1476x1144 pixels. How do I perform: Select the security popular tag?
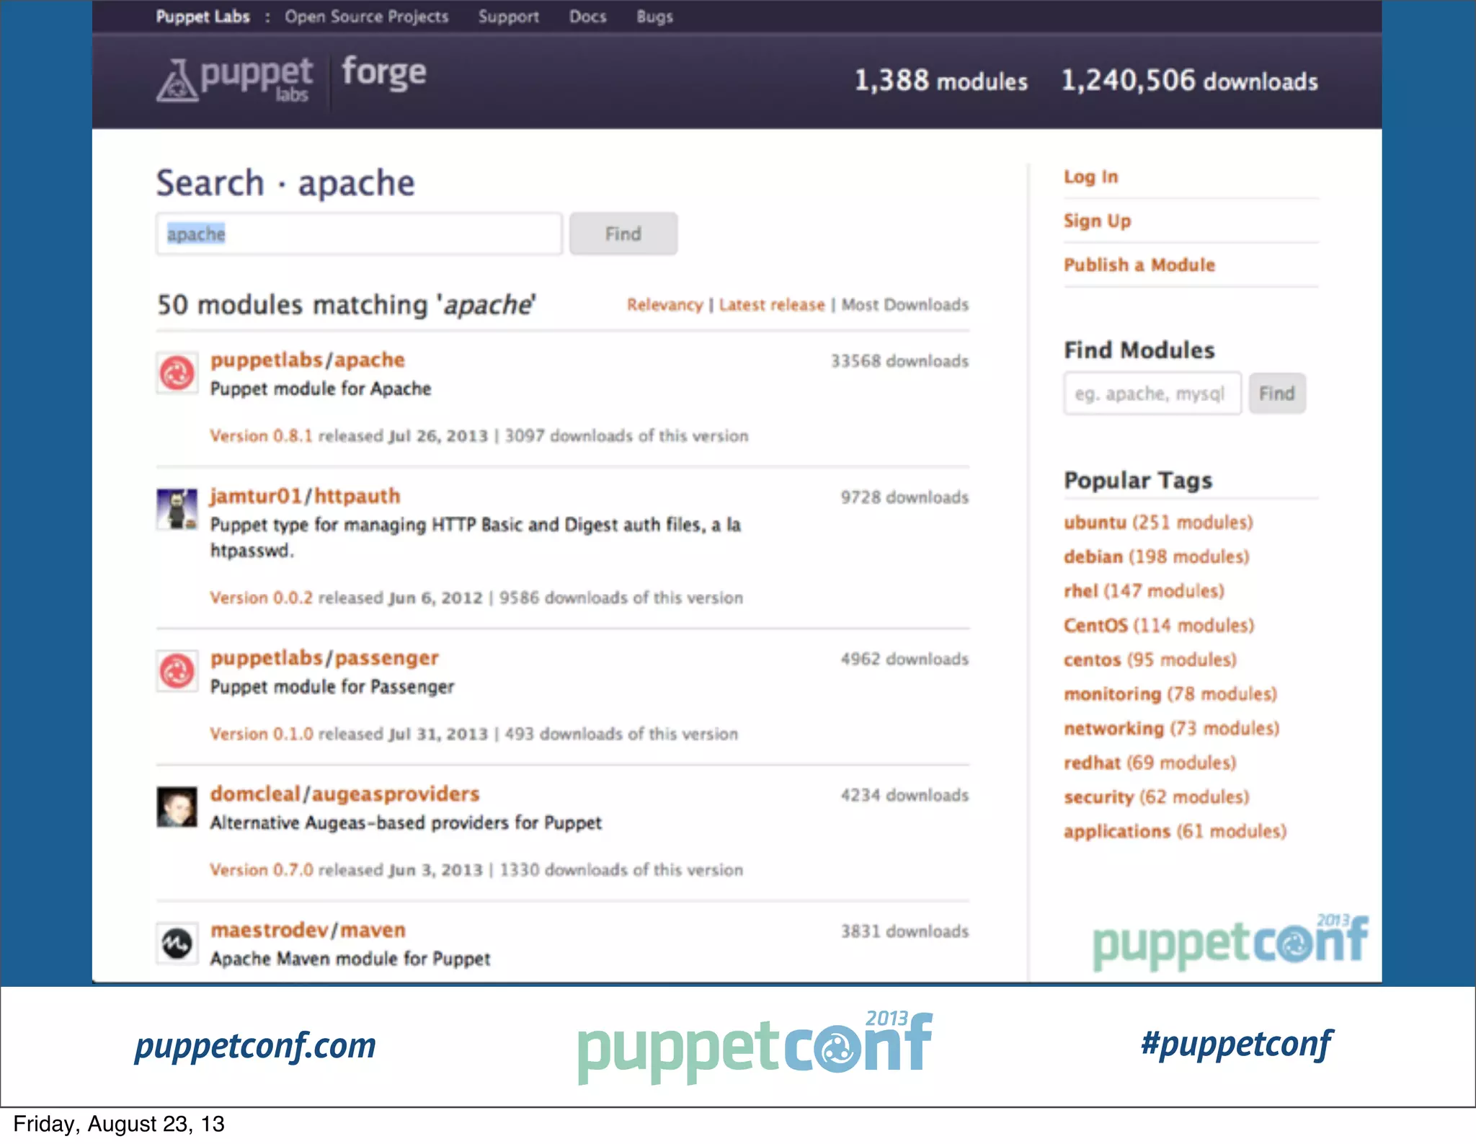(x=1156, y=797)
